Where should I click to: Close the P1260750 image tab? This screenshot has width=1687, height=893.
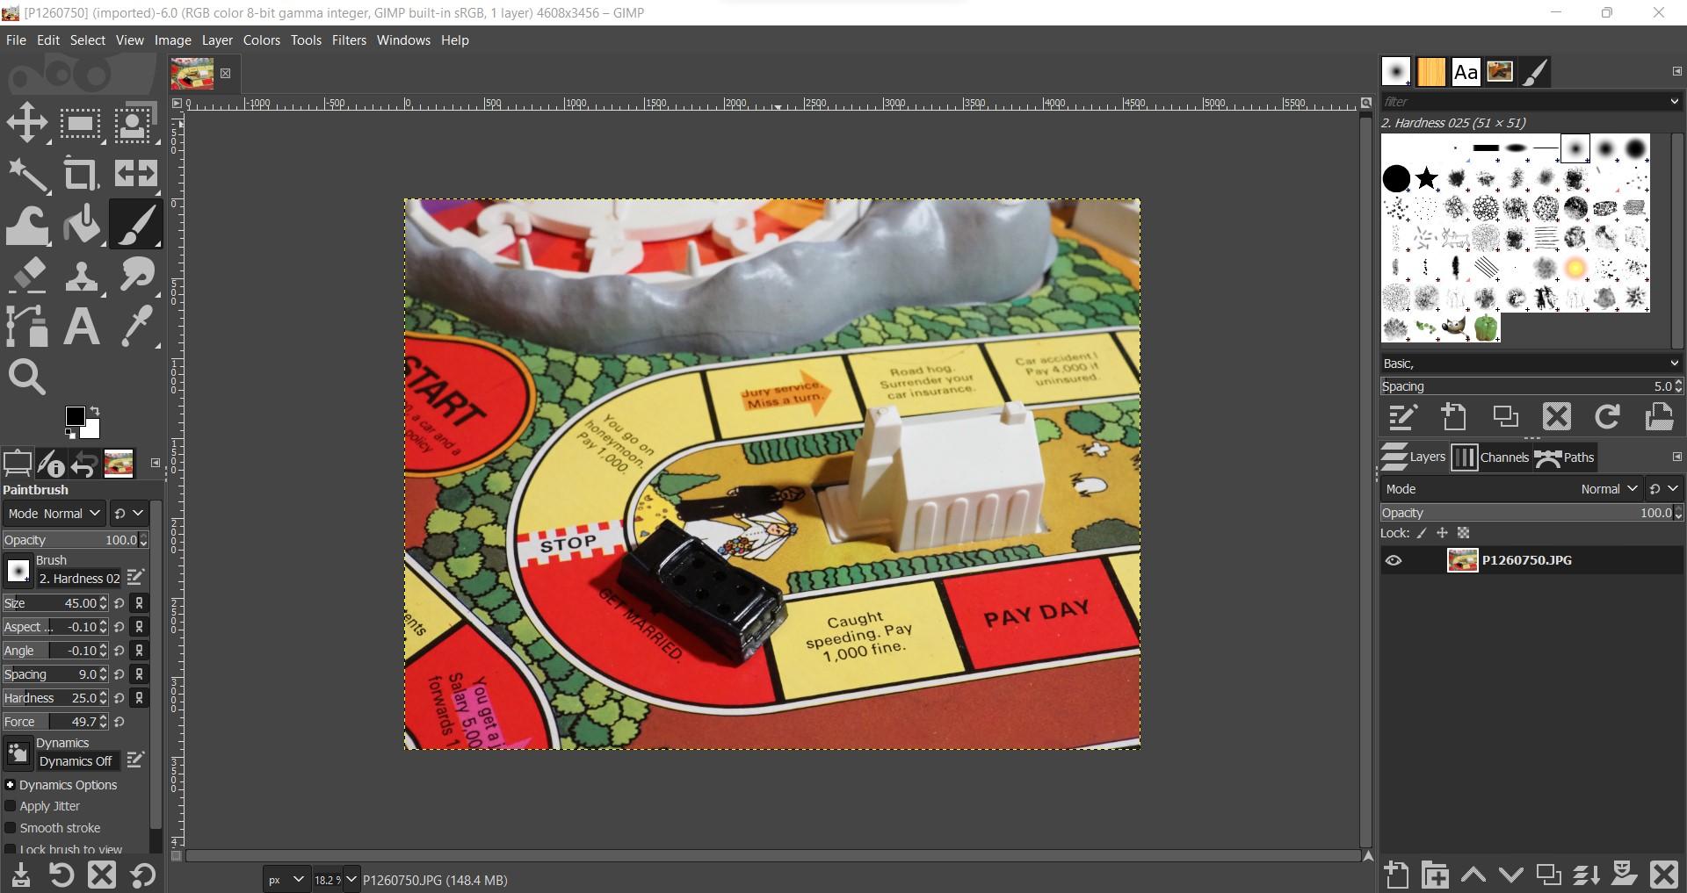click(x=226, y=74)
